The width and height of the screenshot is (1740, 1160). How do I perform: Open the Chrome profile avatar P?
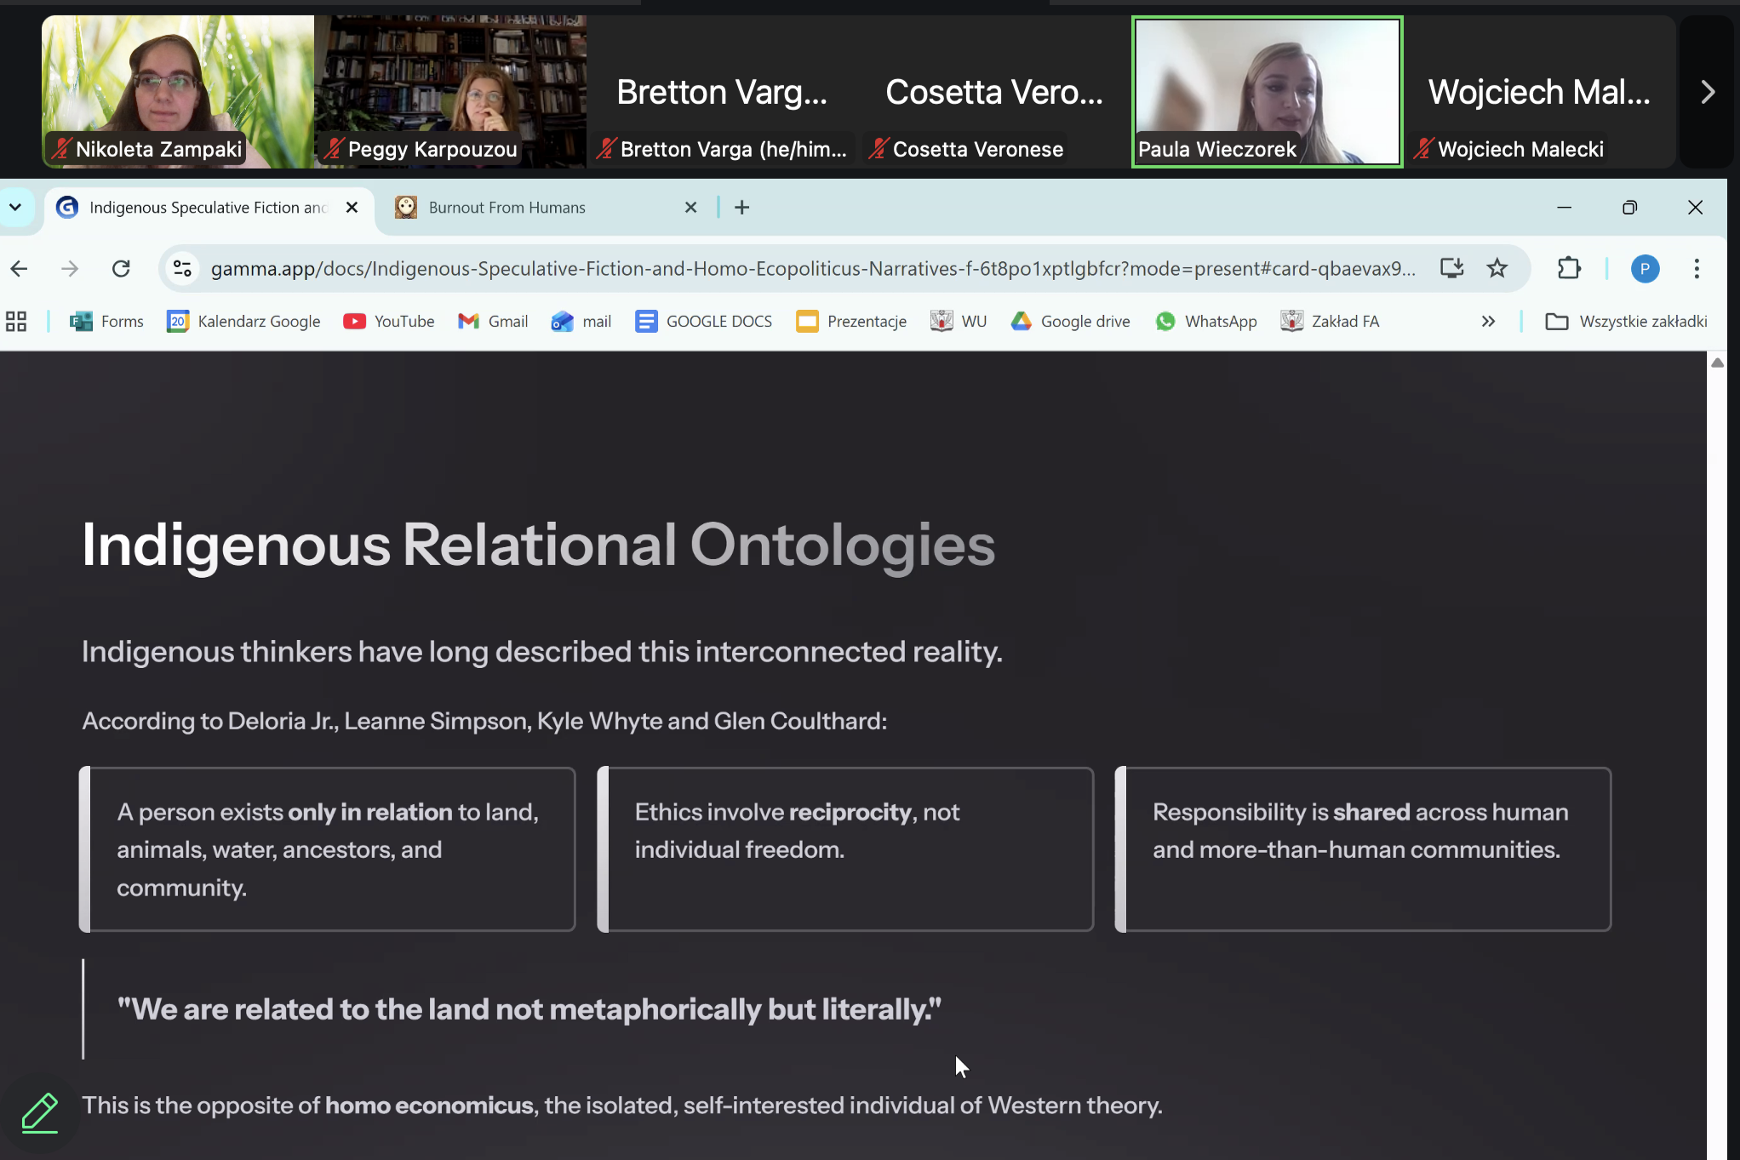click(x=1645, y=269)
